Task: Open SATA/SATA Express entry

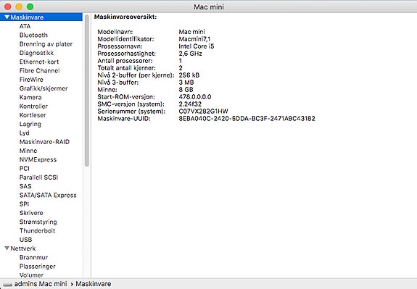Action: [x=48, y=196]
